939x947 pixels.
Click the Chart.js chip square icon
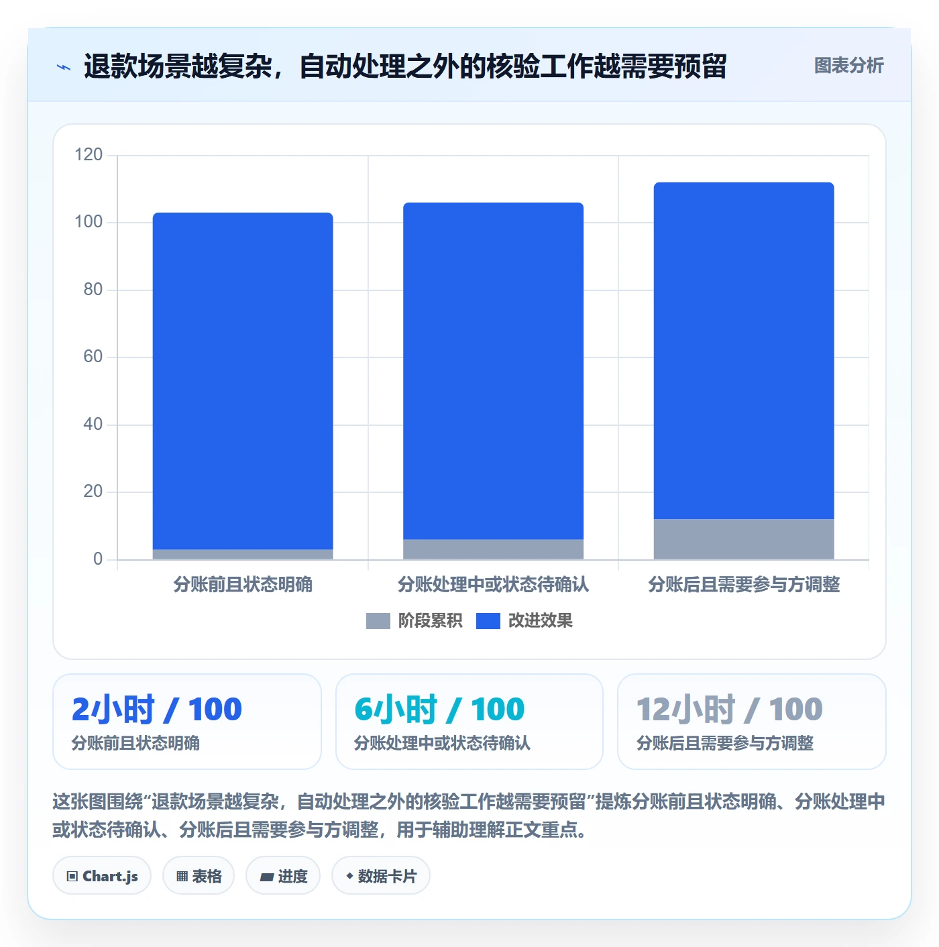tap(72, 877)
